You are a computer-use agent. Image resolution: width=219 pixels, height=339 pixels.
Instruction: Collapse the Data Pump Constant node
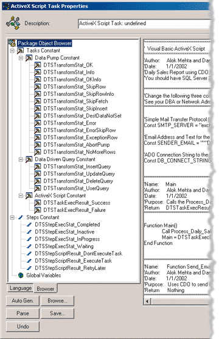click(21, 58)
